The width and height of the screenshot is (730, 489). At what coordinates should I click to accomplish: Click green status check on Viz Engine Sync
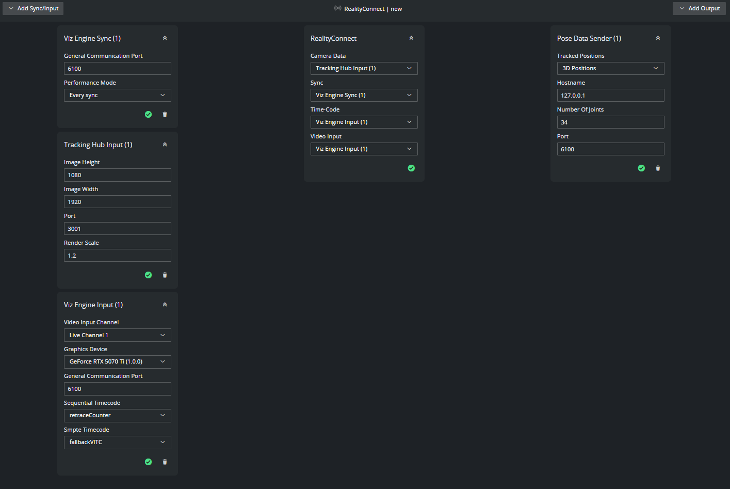(148, 115)
